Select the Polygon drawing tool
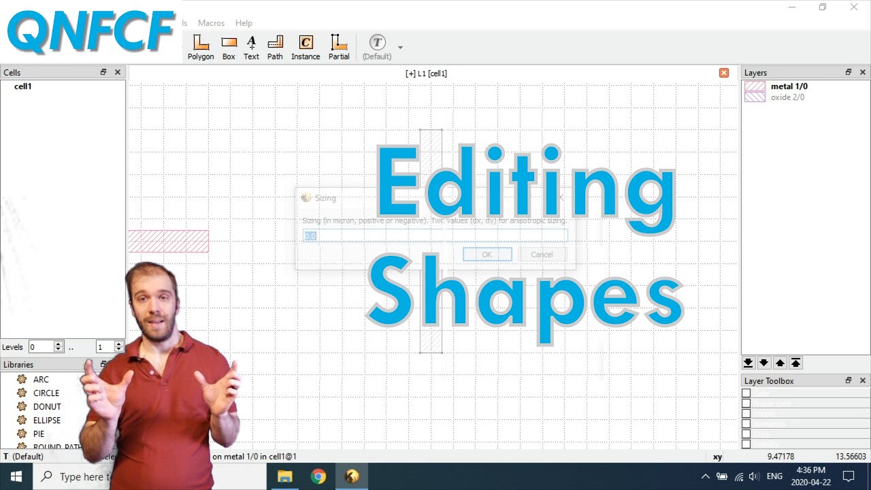Image resolution: width=871 pixels, height=490 pixels. point(201,48)
